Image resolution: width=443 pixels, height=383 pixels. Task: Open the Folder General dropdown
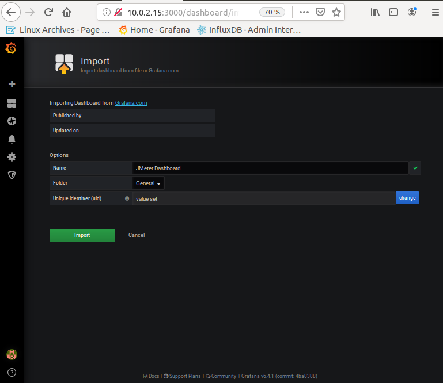click(148, 183)
